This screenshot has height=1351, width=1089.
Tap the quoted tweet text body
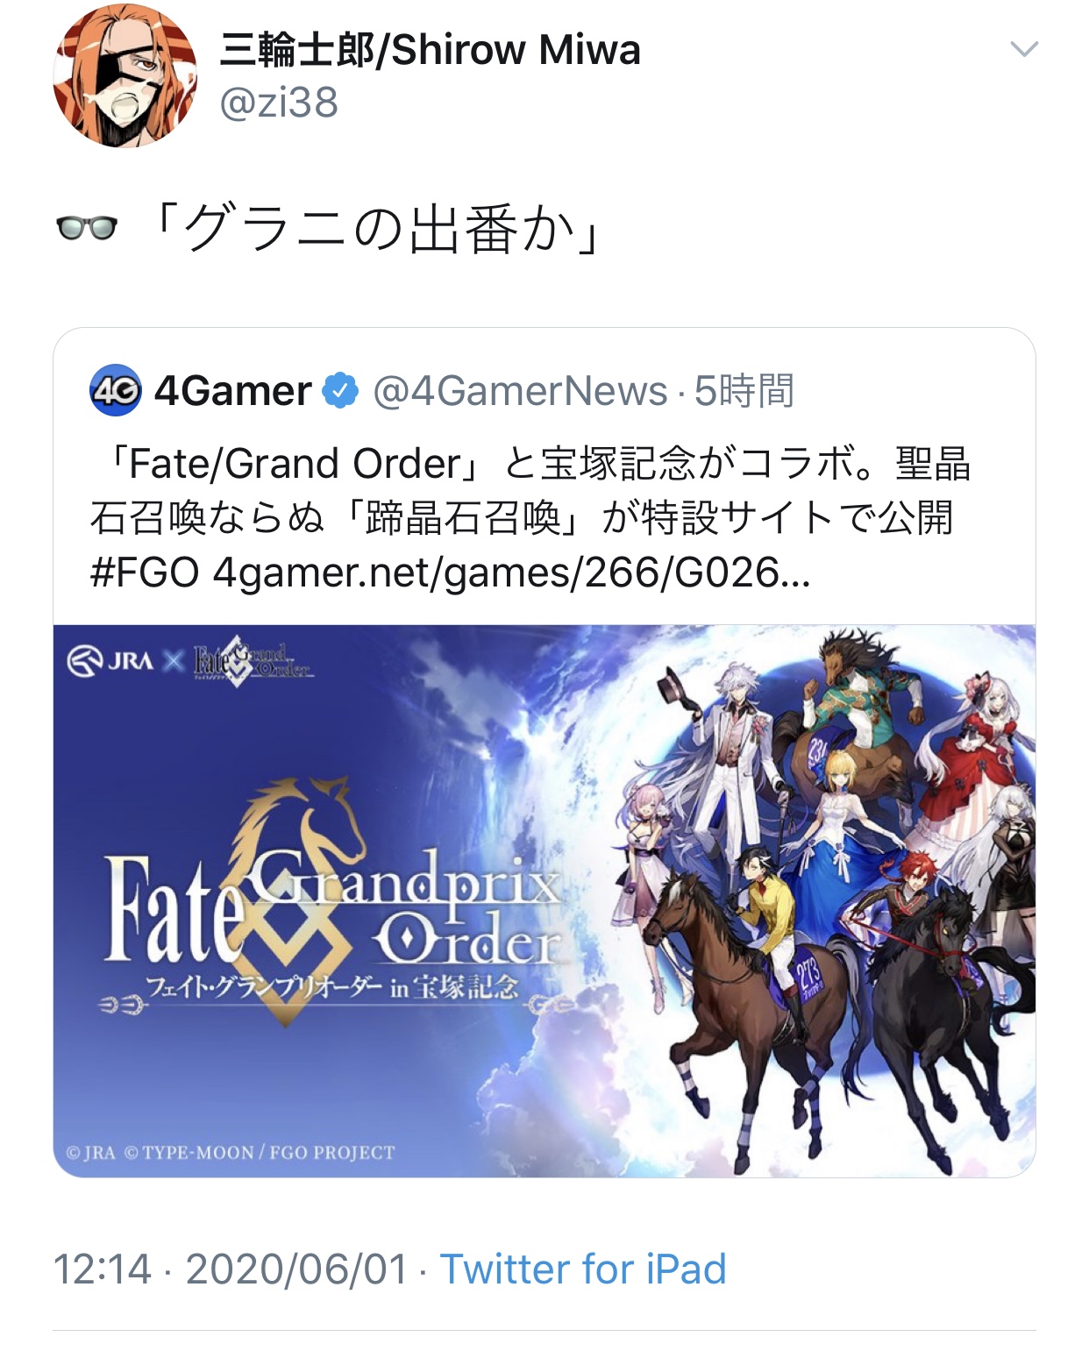coord(530,518)
